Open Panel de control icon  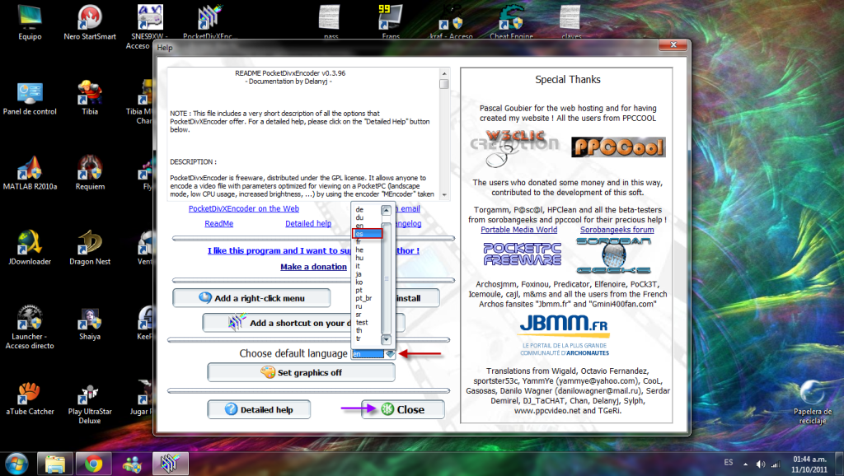(x=30, y=98)
